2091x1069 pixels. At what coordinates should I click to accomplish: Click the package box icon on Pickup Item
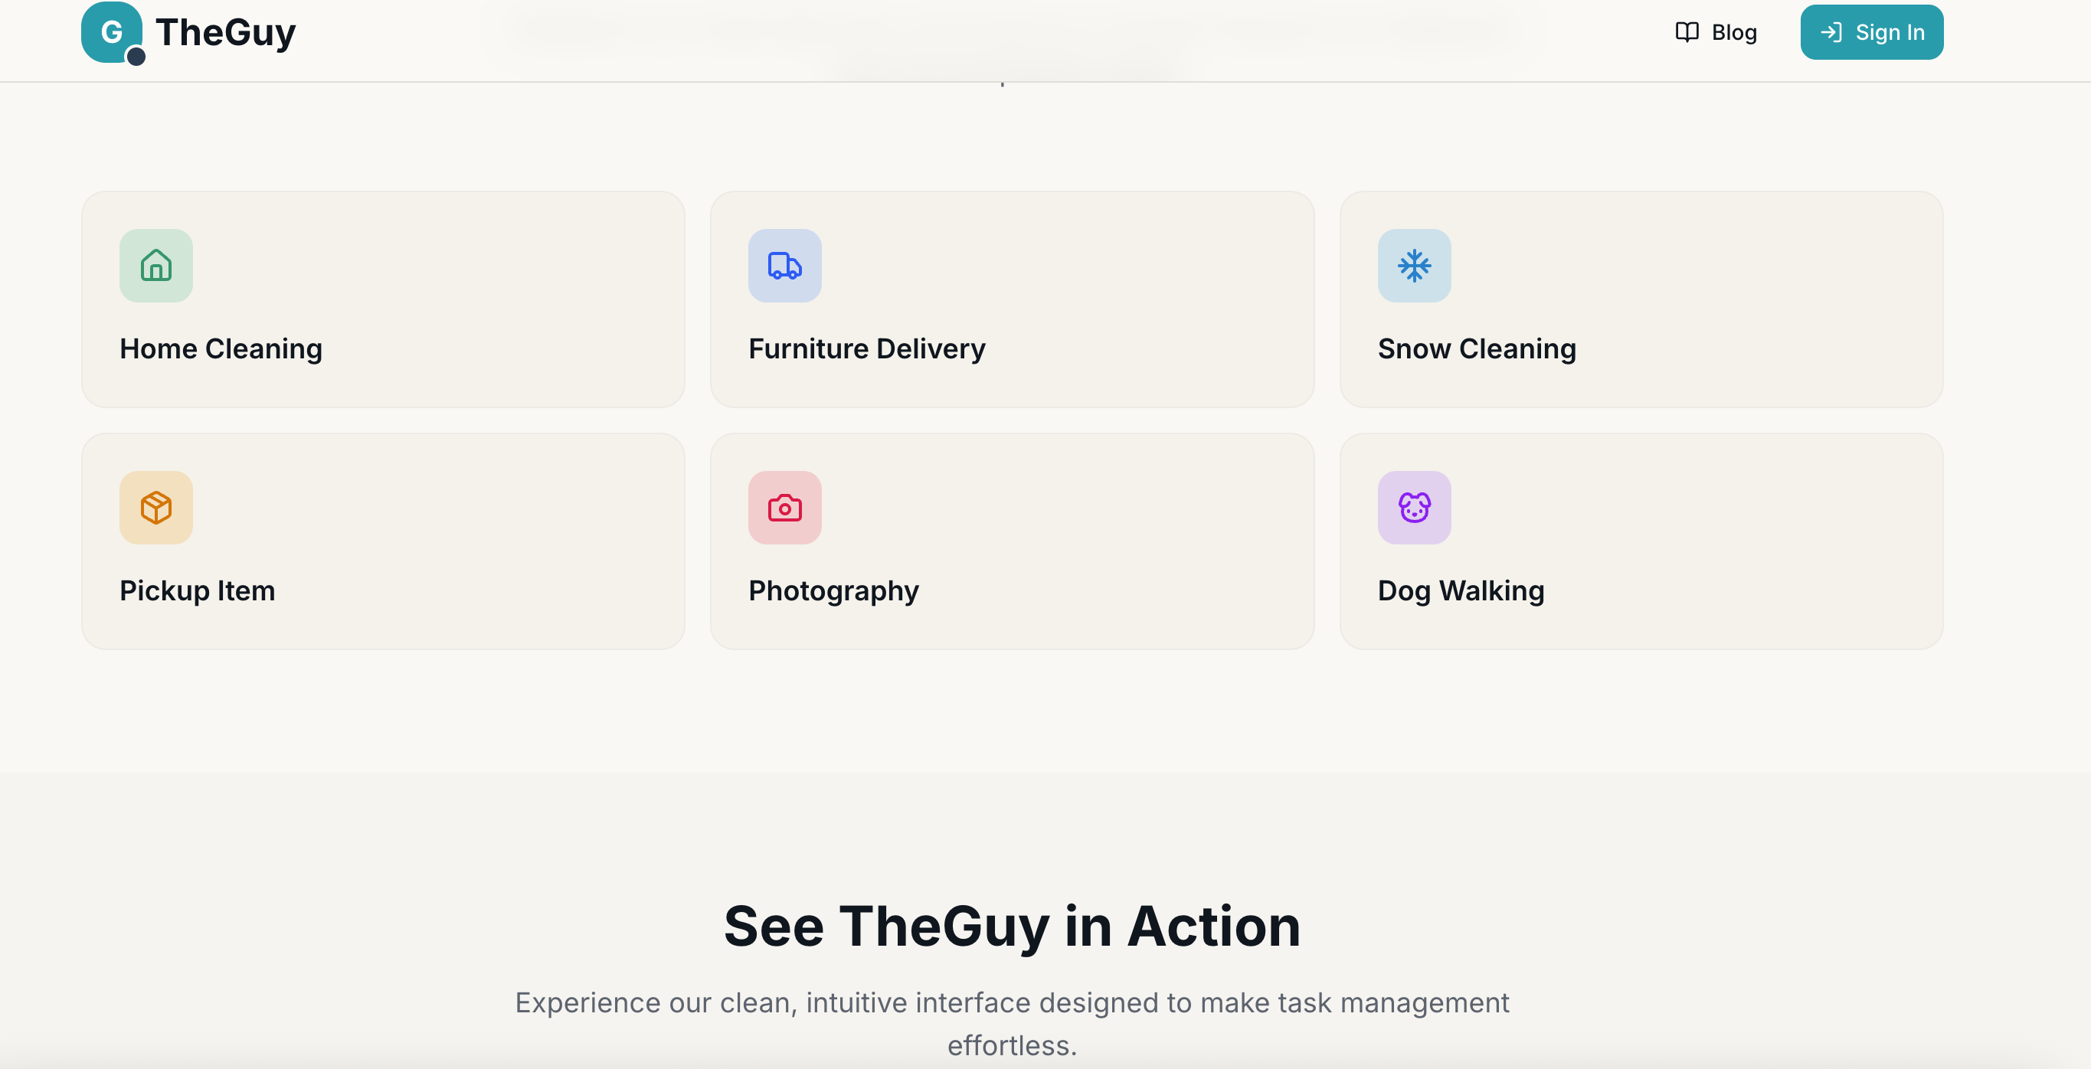[x=155, y=507]
